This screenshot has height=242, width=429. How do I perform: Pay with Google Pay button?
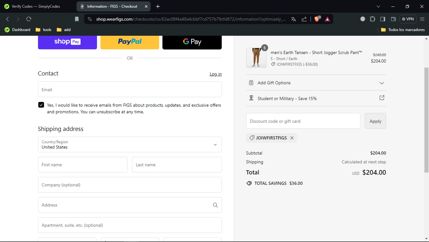click(192, 42)
